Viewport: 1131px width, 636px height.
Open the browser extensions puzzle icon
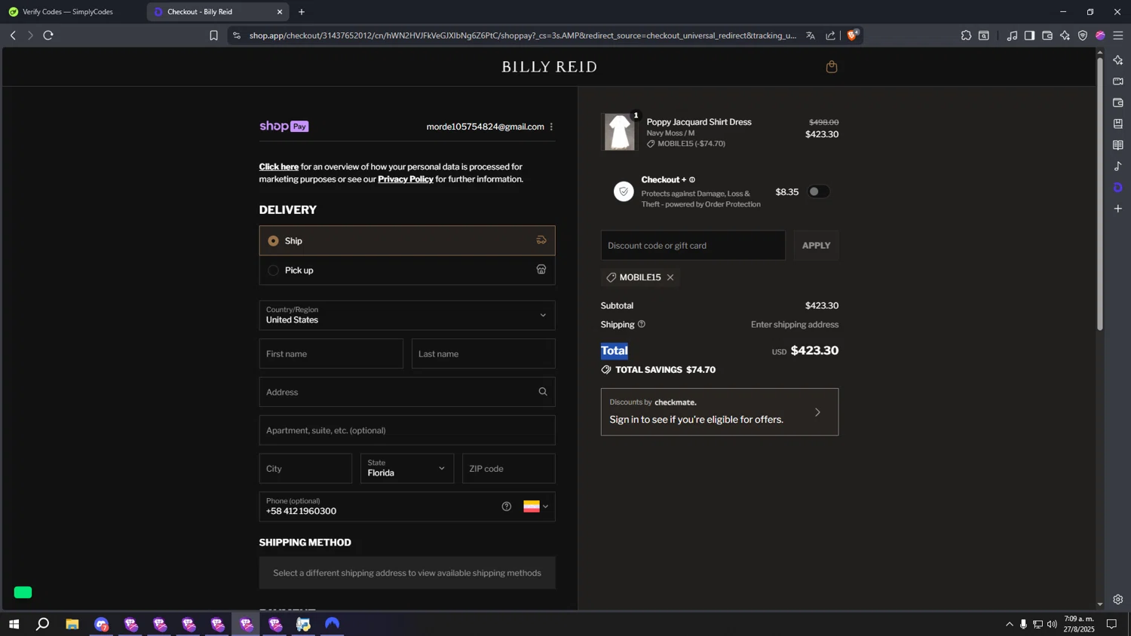tap(966, 35)
